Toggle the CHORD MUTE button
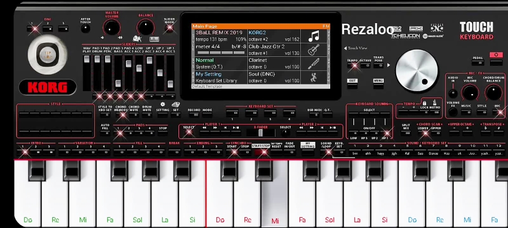508x228 pixels. (134, 114)
